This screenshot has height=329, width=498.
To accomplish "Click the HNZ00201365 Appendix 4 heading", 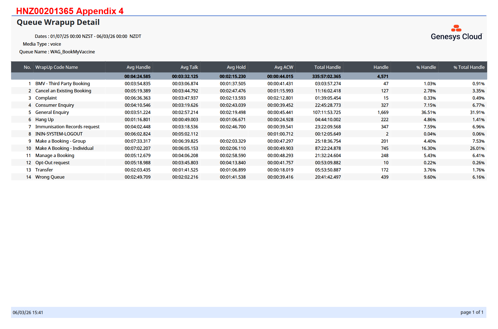I will (x=70, y=11).
